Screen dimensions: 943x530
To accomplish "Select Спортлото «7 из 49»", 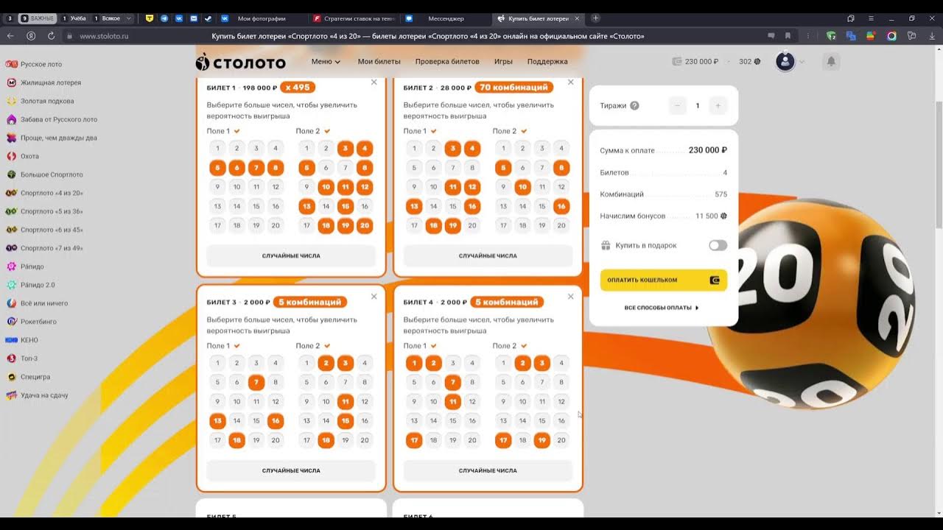I will (x=44, y=248).
